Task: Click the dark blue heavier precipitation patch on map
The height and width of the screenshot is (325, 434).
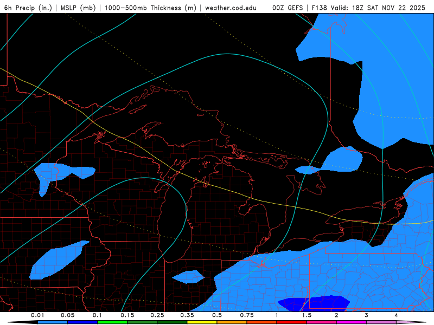Action: [x=314, y=303]
